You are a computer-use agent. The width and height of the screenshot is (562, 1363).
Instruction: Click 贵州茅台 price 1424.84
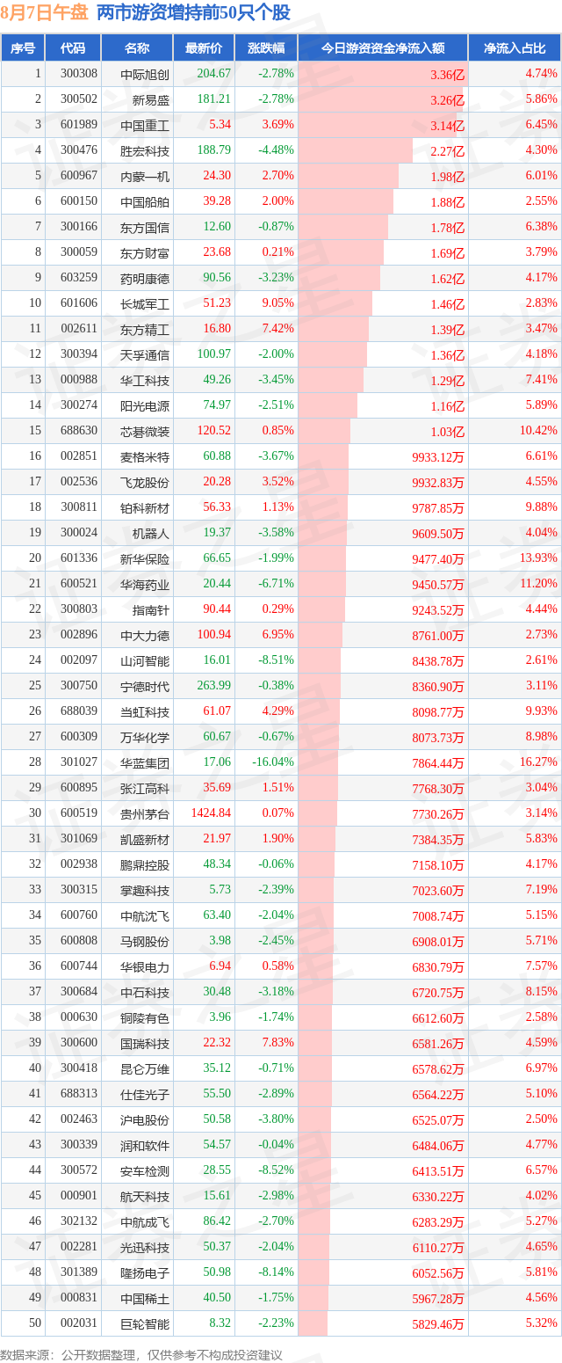tap(211, 814)
